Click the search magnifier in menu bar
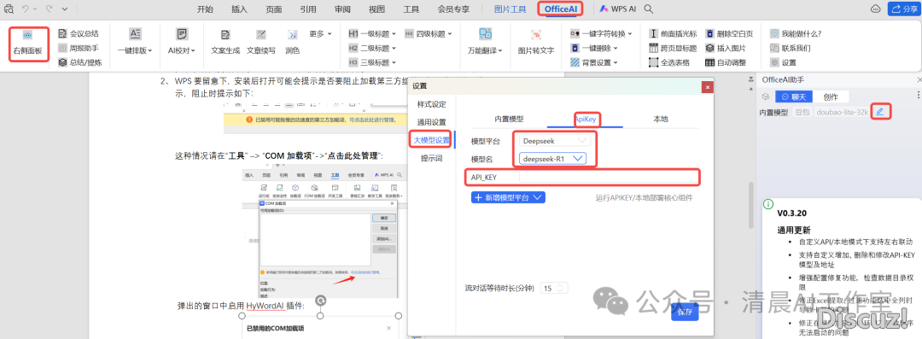 [x=649, y=9]
